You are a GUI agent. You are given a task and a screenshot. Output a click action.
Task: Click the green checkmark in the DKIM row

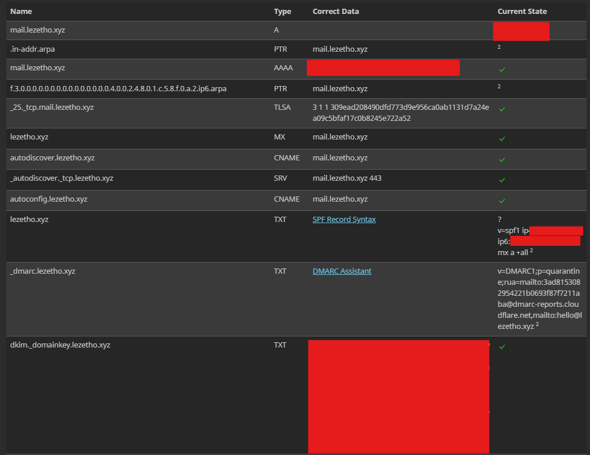click(502, 347)
